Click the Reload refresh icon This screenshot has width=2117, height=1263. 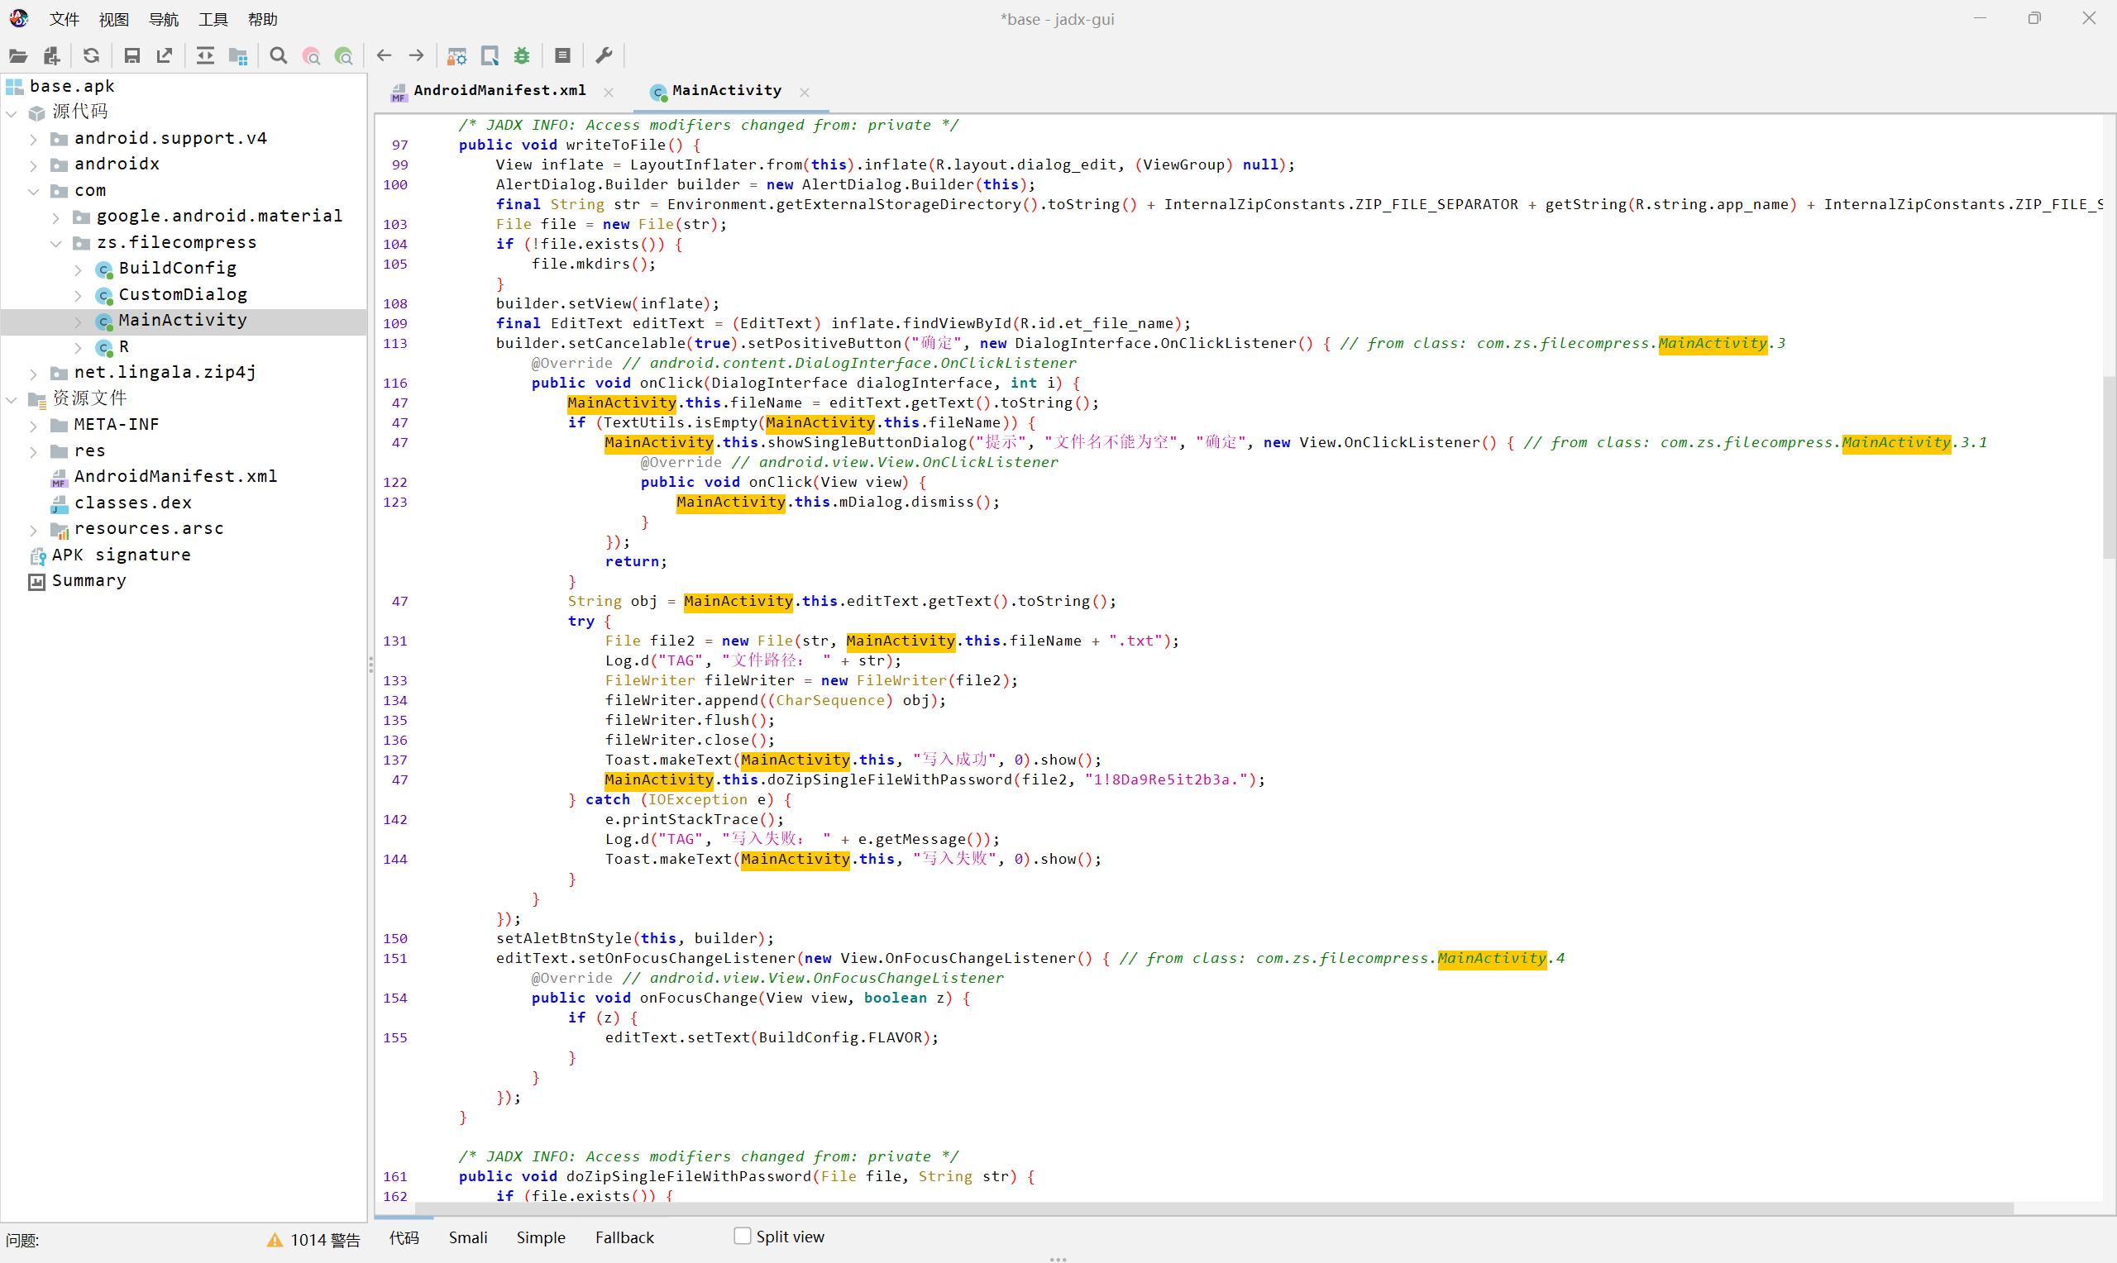coord(91,56)
